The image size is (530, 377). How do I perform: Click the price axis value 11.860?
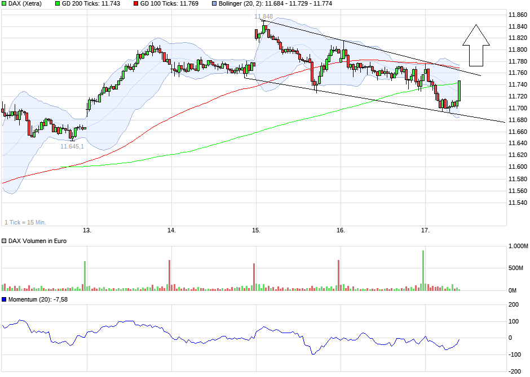518,15
